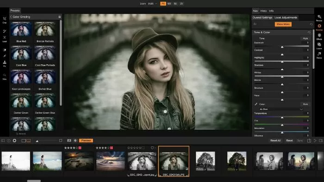Toggle filmstrip view mode
Viewport: 324px width, 182px height.
click(29, 140)
